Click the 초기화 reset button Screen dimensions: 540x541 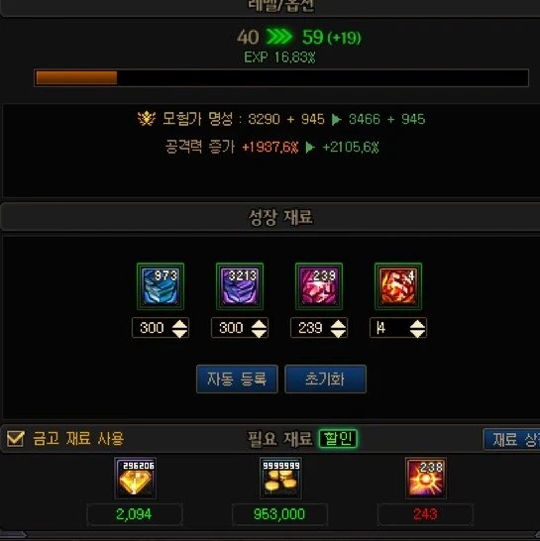[x=325, y=379]
